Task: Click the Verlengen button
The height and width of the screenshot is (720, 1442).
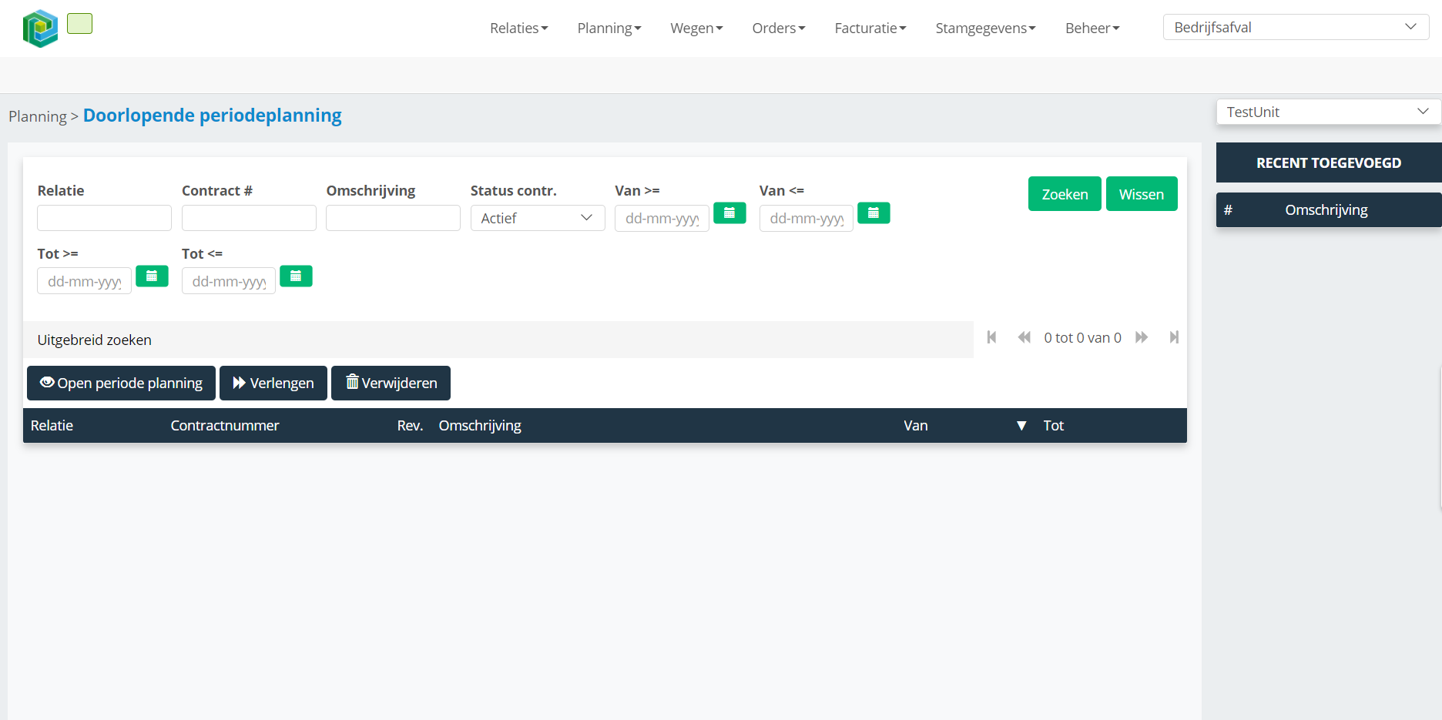Action: (x=273, y=383)
